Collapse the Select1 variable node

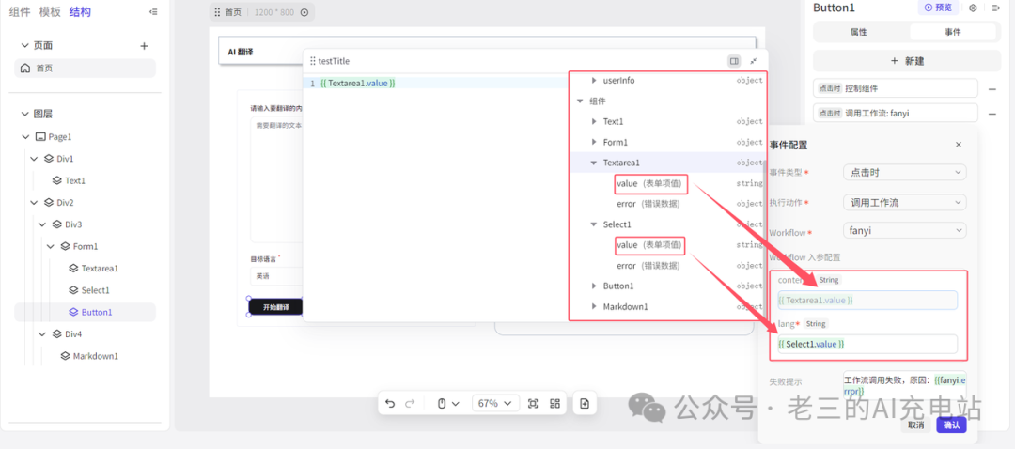tap(594, 224)
